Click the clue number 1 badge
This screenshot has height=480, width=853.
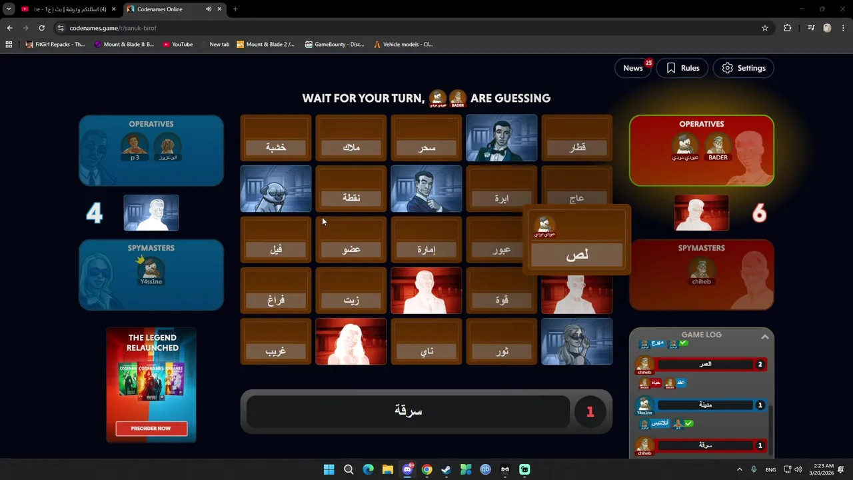click(590, 412)
